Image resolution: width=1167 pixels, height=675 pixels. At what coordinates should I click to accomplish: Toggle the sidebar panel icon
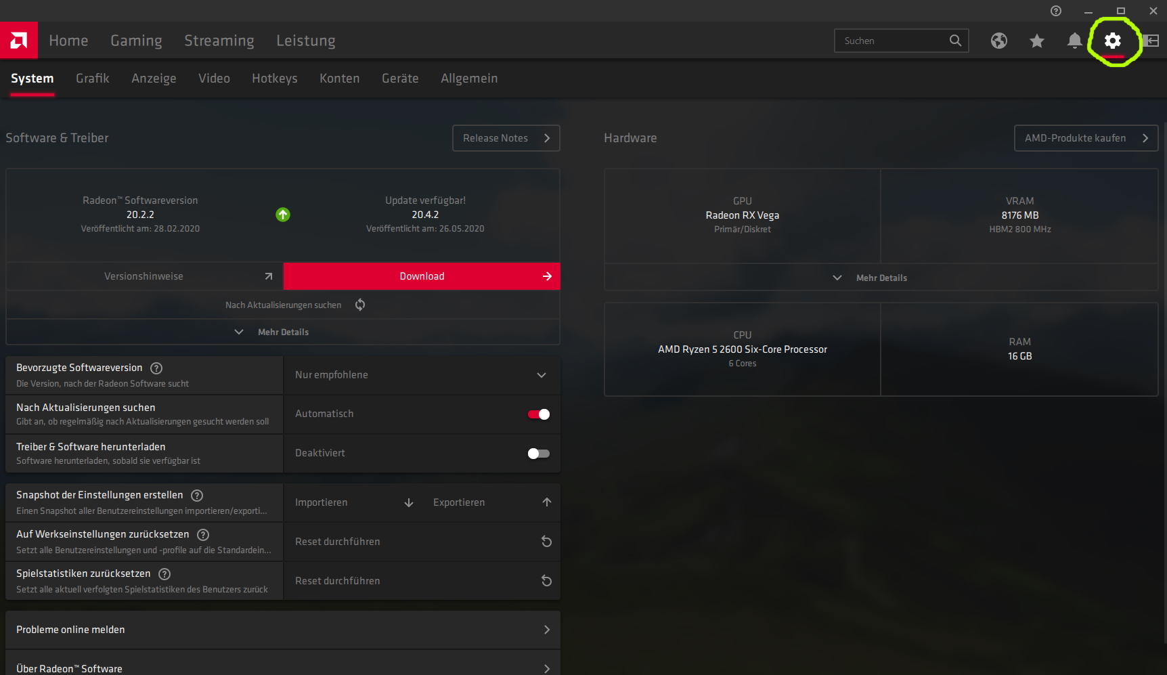tap(1151, 41)
